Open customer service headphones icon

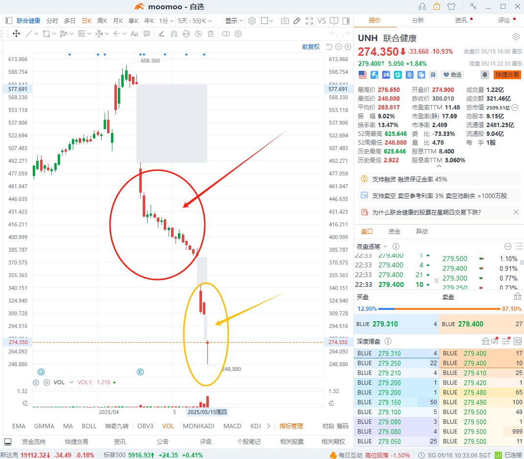pyautogui.click(x=422, y=6)
